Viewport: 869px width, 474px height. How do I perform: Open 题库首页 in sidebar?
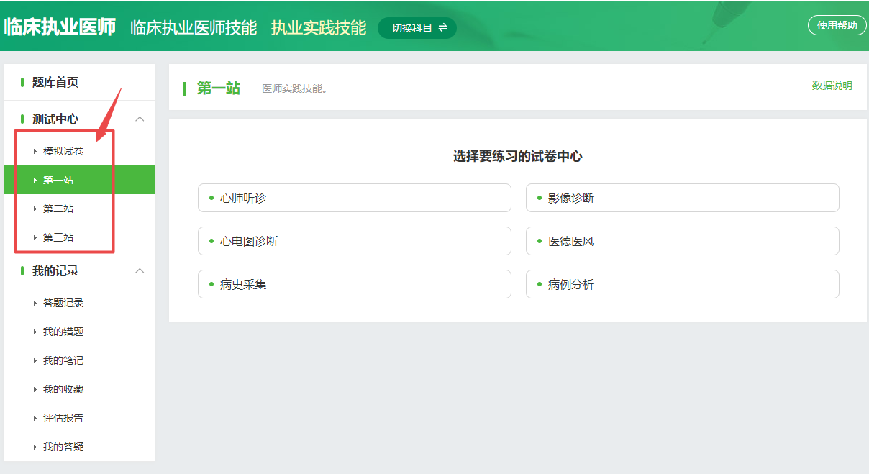point(55,83)
